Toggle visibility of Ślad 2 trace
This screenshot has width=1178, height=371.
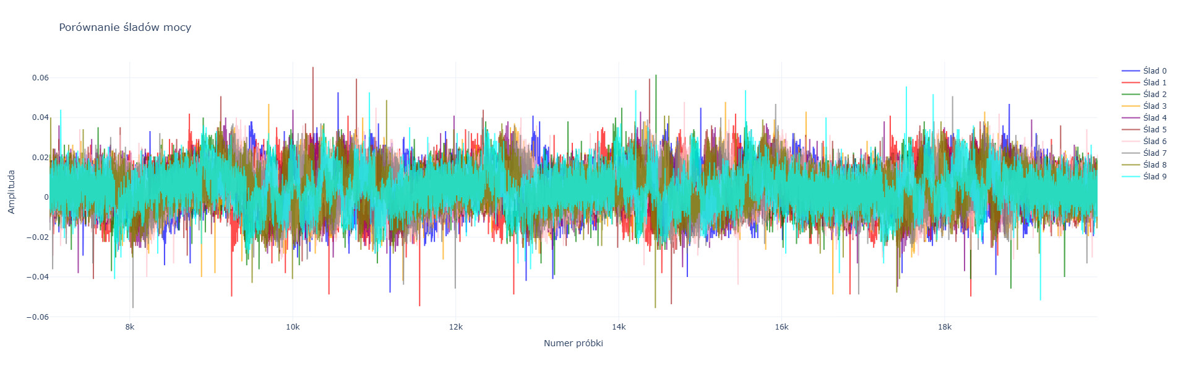[1154, 95]
